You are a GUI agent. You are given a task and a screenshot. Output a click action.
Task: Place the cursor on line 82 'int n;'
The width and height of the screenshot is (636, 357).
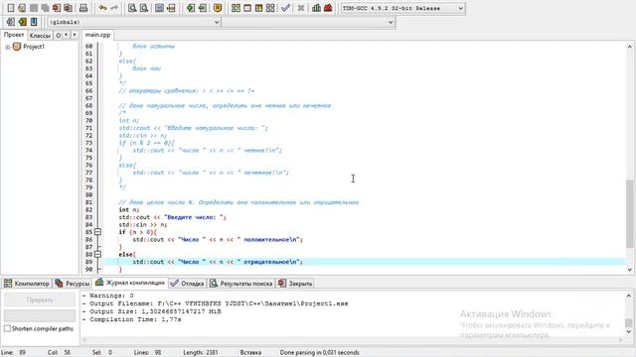click(x=129, y=209)
